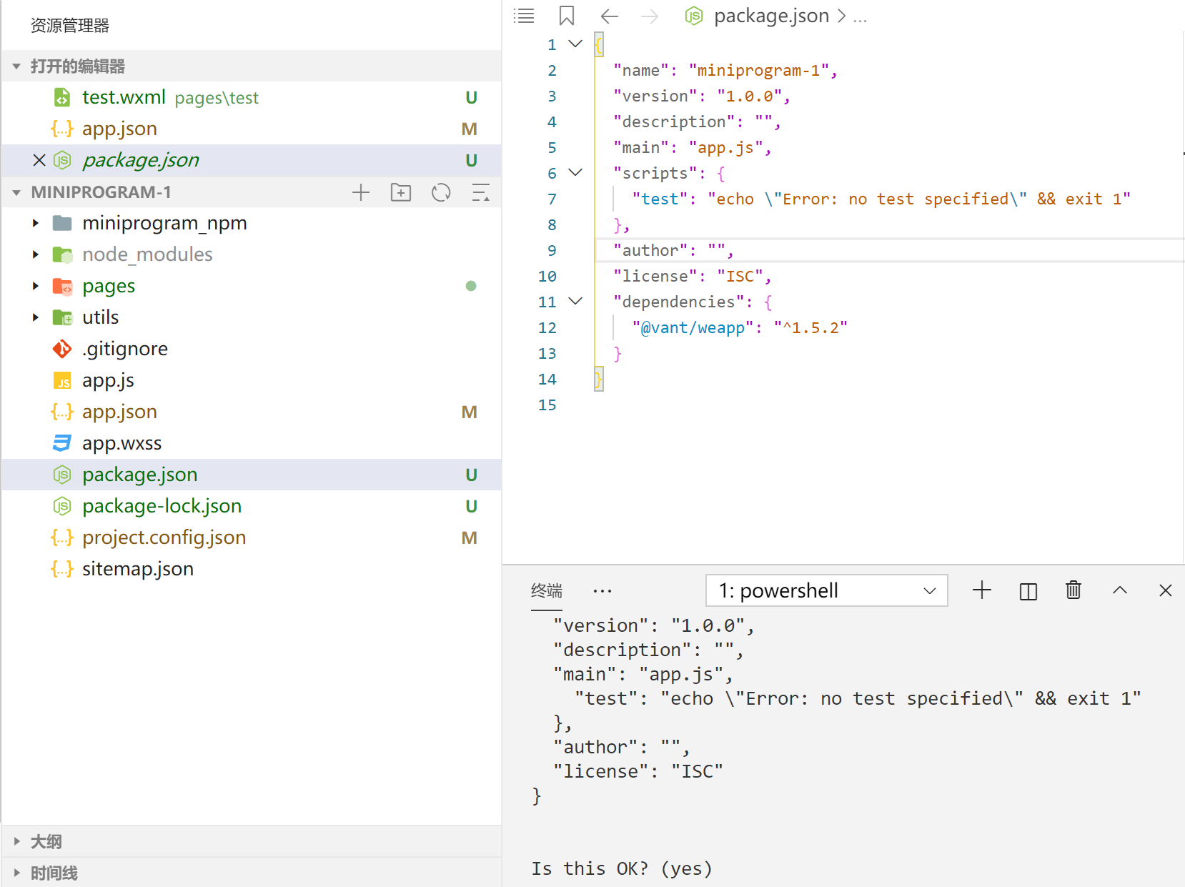
Task: Go forward with the right arrow
Action: tap(650, 16)
